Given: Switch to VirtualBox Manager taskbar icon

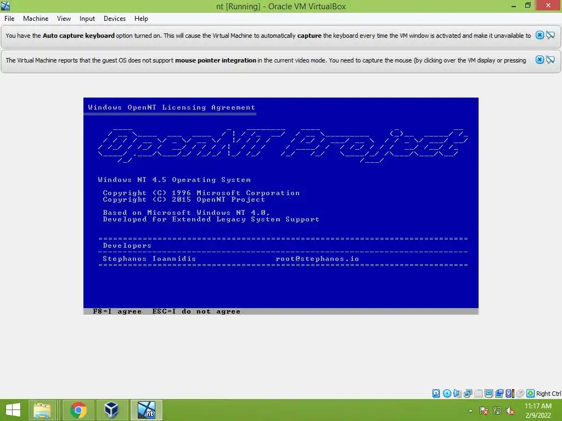Looking at the screenshot, I should (111, 410).
